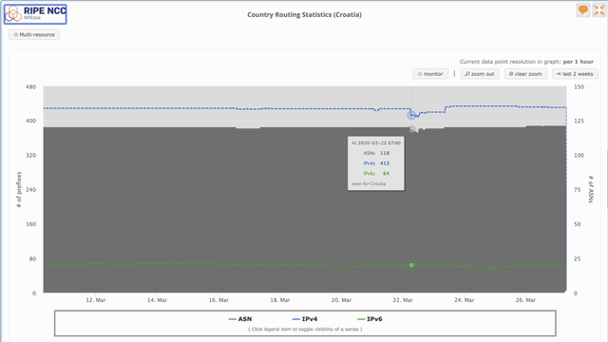The height and width of the screenshot is (342, 608).
Task: Click the tooltip 'ASNs 118' value
Action: [x=376, y=153]
